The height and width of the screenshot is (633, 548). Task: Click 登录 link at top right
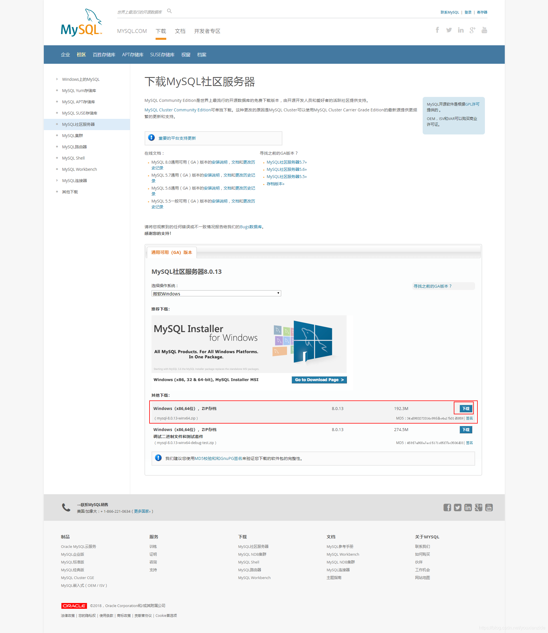coord(468,12)
